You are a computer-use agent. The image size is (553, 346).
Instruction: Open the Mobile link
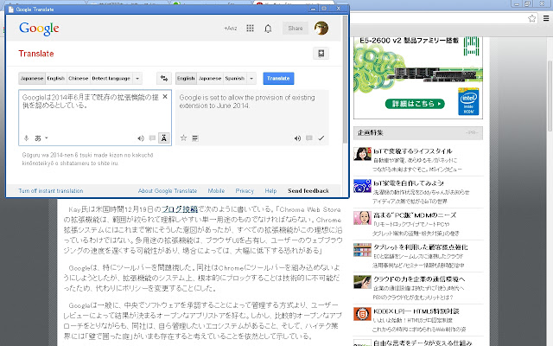pos(216,190)
